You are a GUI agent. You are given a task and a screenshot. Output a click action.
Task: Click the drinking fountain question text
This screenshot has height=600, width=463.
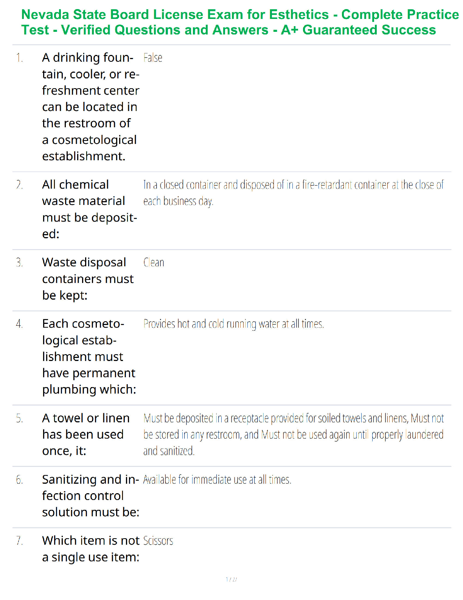pyautogui.click(x=91, y=107)
